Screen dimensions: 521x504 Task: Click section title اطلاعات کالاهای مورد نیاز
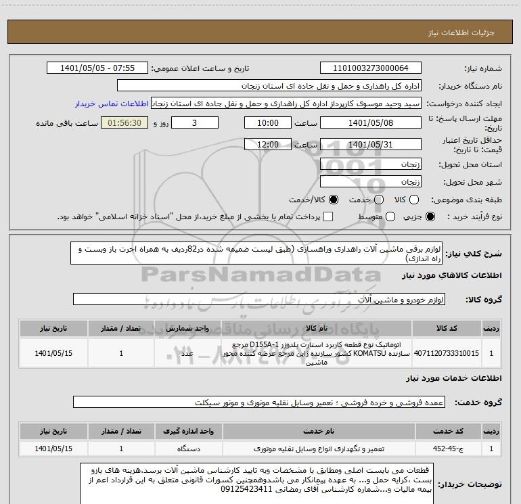pyautogui.click(x=452, y=275)
